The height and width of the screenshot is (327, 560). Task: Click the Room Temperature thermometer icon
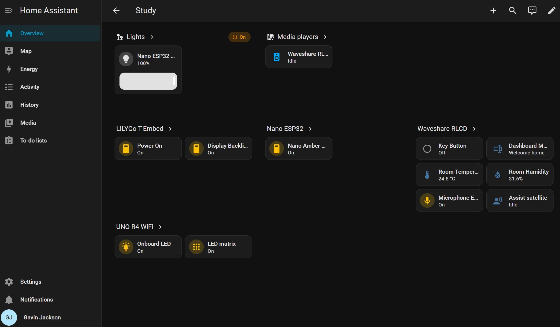[427, 175]
